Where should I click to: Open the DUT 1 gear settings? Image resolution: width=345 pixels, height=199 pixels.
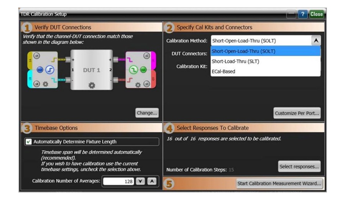92,85
